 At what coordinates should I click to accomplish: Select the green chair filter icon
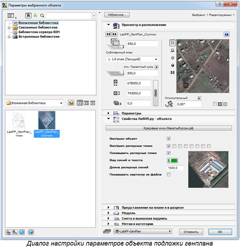coord(35,16)
